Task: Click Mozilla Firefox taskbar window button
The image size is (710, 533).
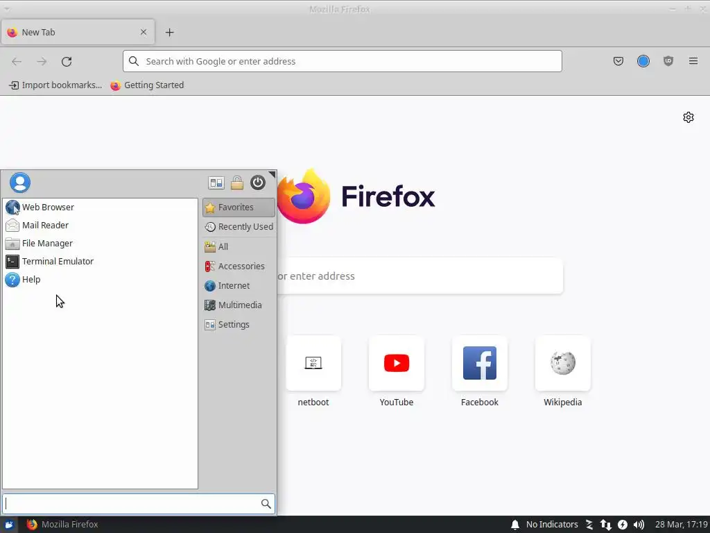Action: tap(62, 525)
